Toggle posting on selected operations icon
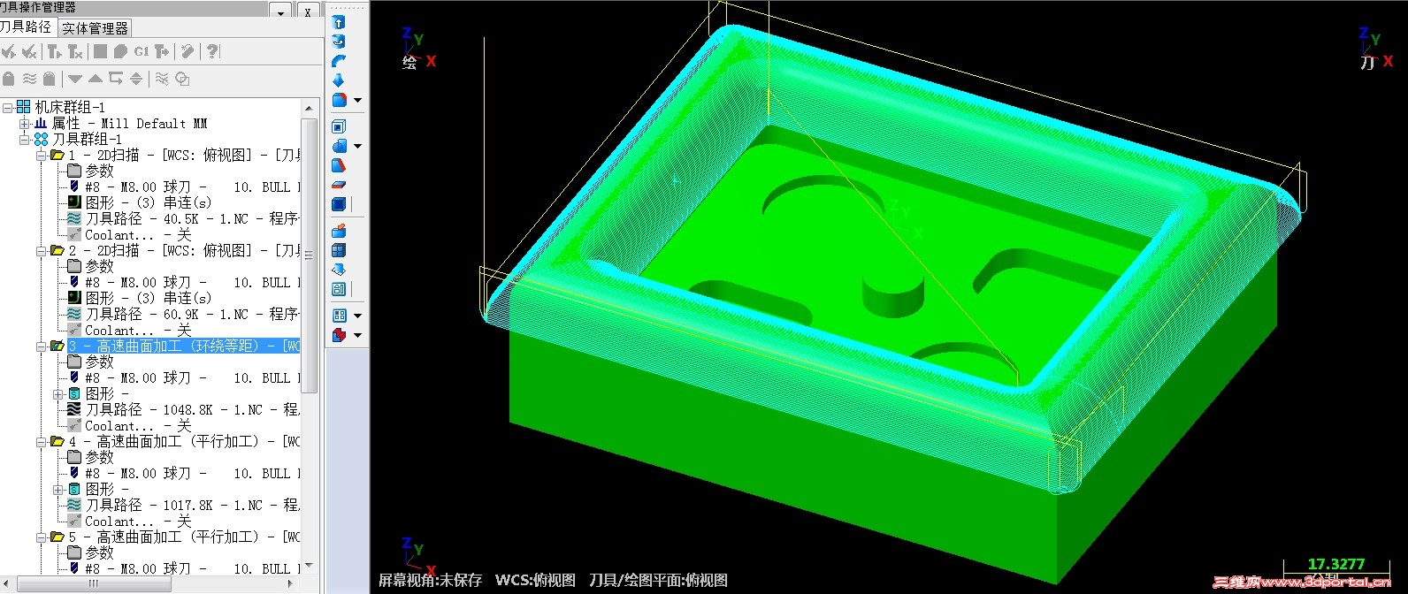Screen dimensions: 1408x594 [x=50, y=79]
